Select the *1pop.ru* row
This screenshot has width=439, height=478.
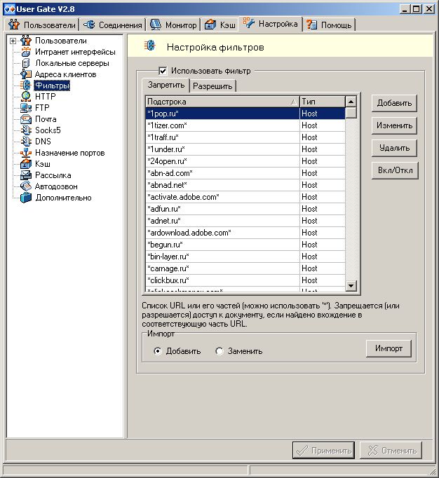click(x=245, y=114)
